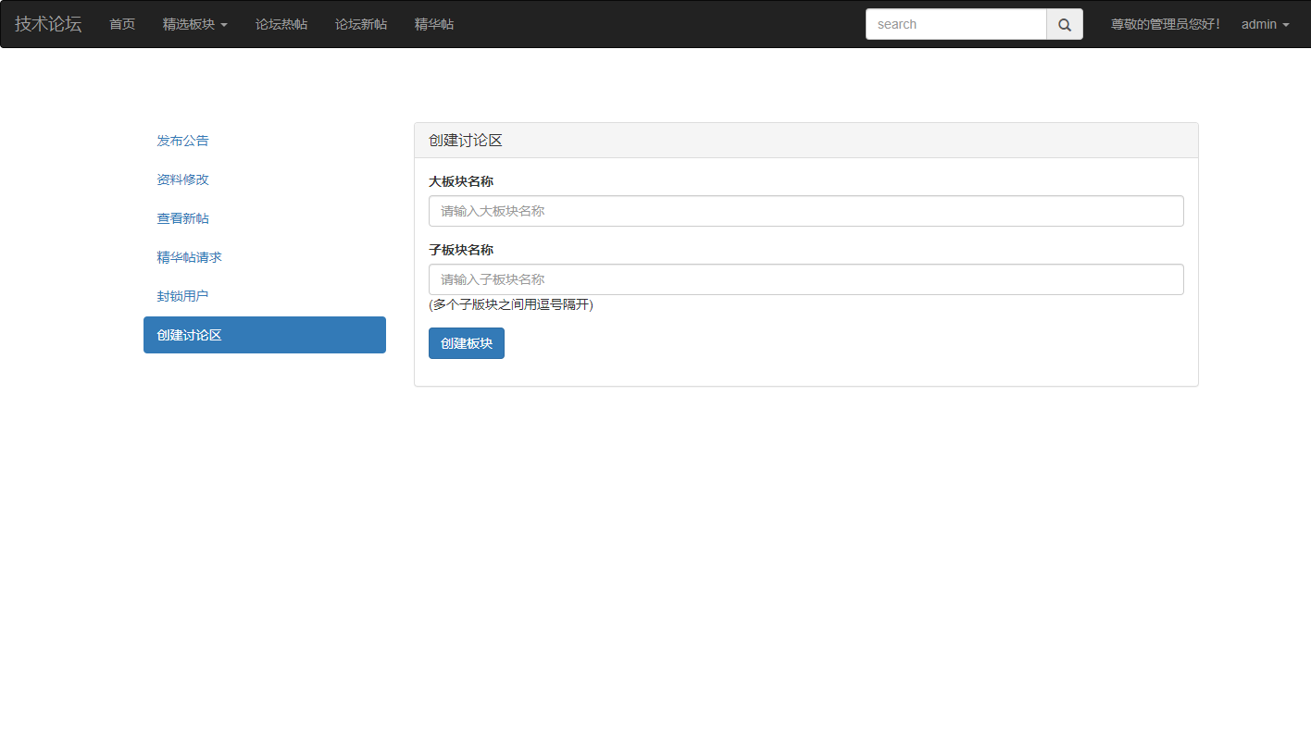Go to 封锁用户 in sidebar
1311x742 pixels.
pos(183,296)
